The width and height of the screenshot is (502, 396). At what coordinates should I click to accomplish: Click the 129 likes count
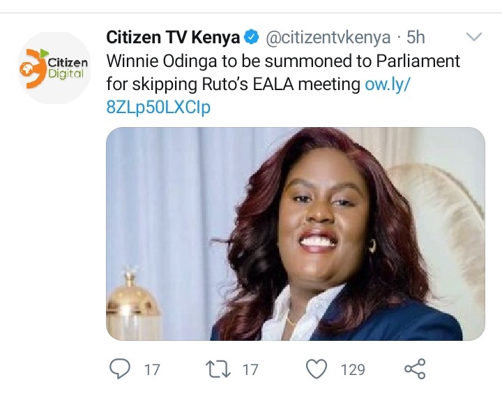point(353,369)
